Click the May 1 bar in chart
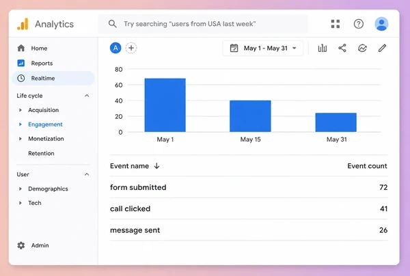 tap(165, 105)
